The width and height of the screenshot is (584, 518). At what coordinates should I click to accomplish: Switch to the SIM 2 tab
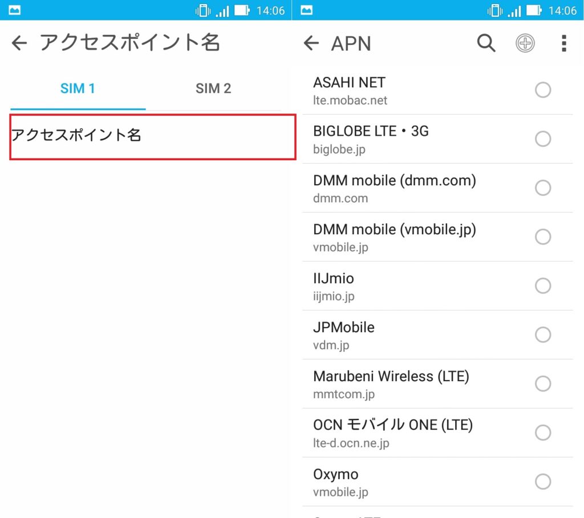pos(213,88)
